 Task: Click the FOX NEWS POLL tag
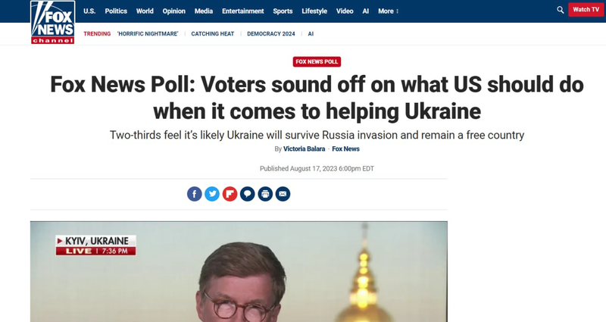pos(317,62)
